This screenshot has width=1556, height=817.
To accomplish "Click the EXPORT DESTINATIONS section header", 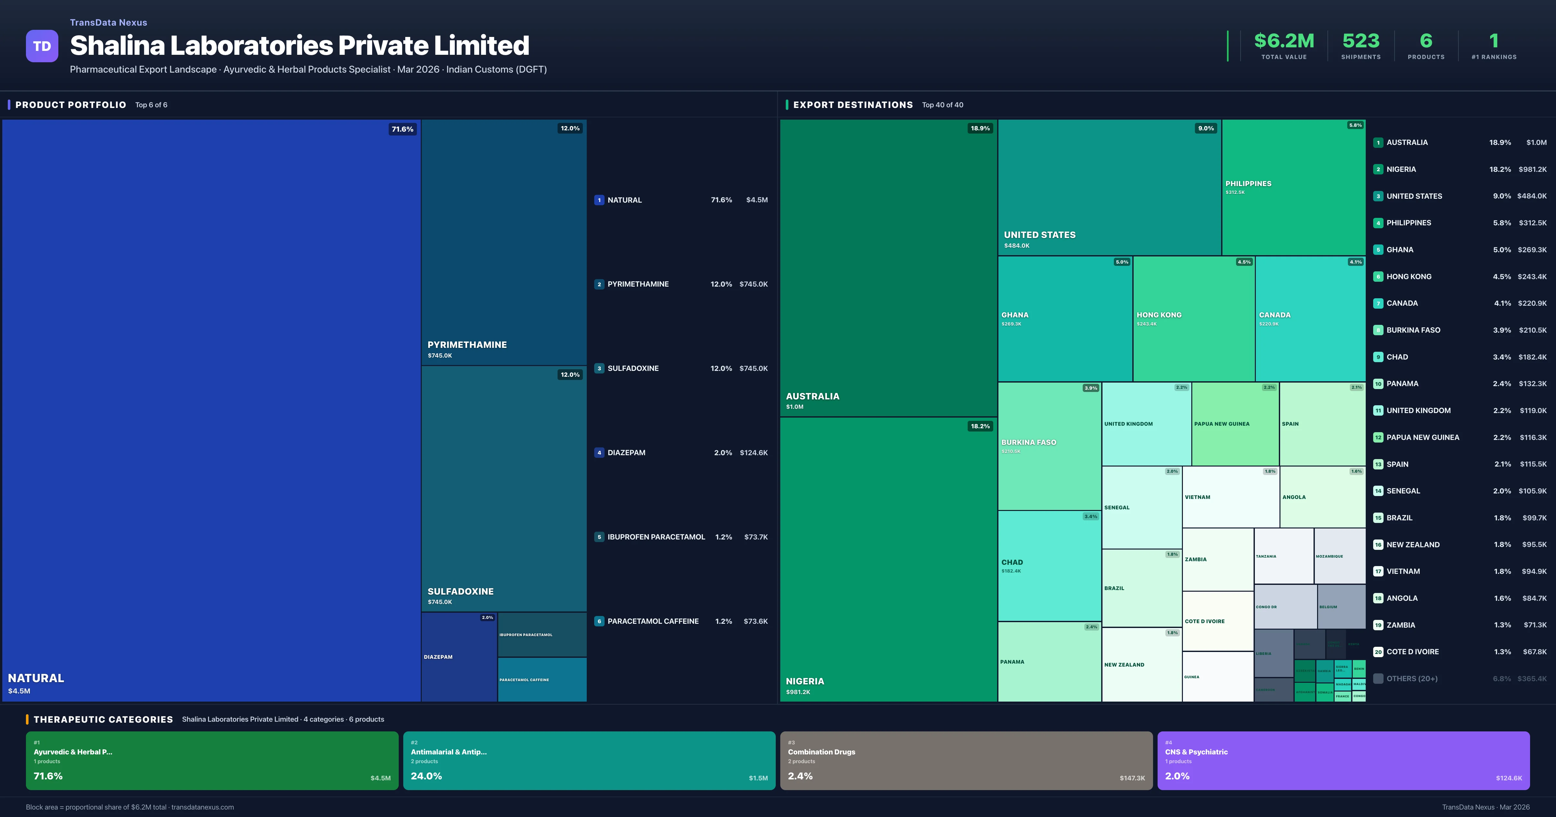I will point(852,104).
